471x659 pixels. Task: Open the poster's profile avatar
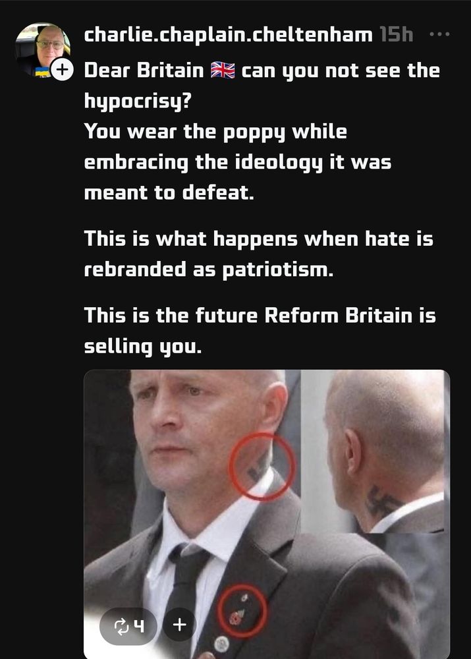click(42, 49)
